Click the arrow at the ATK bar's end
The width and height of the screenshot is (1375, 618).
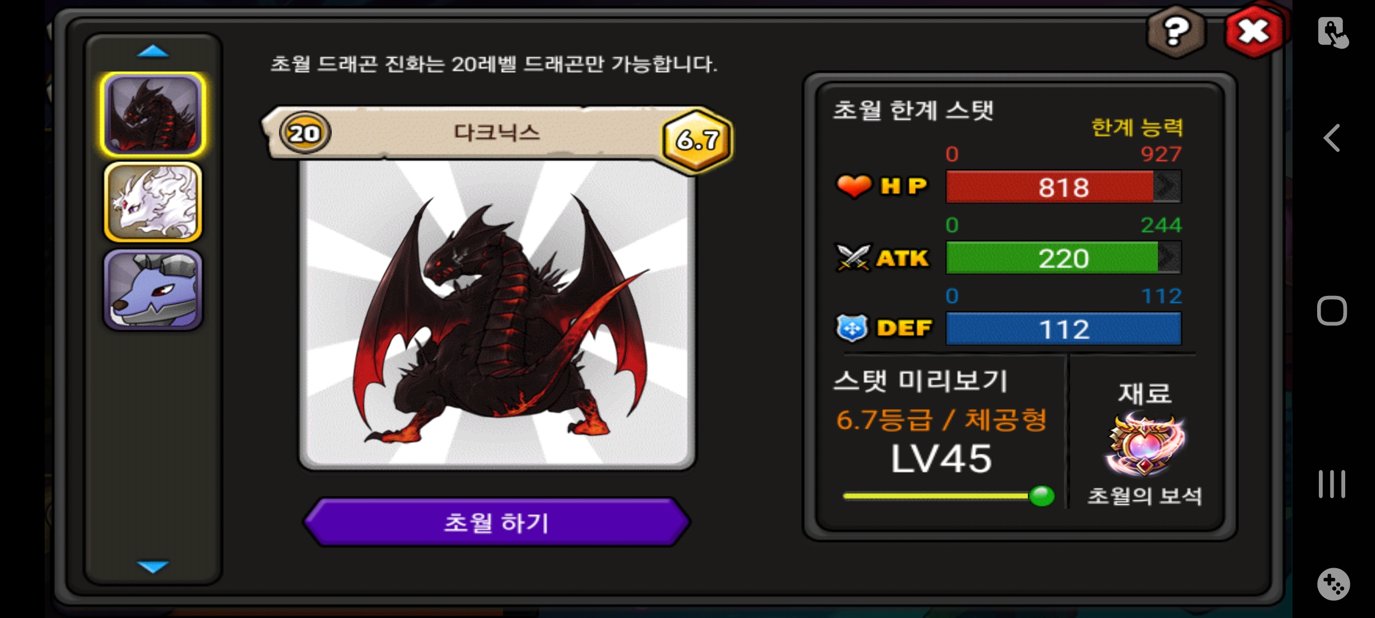pyautogui.click(x=1169, y=257)
